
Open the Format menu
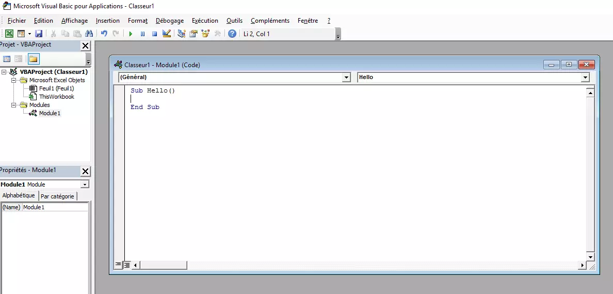138,21
